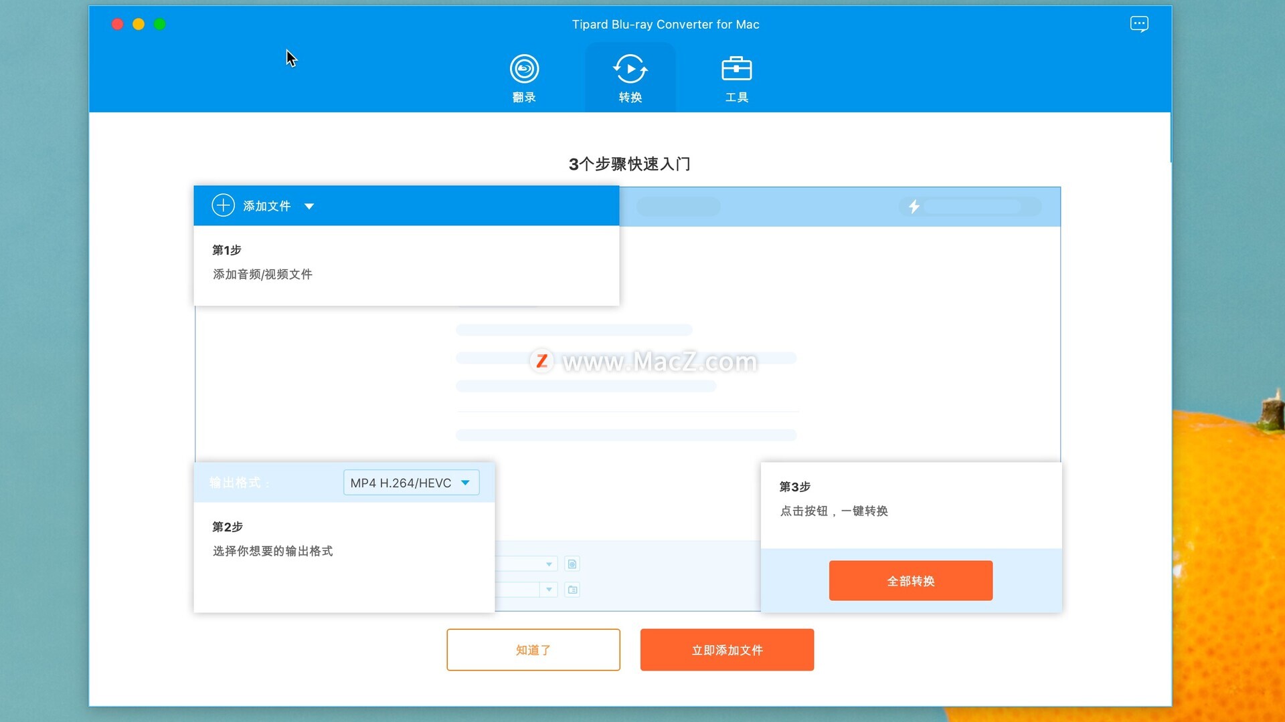Click the 3个步骤快速入门 heading
The width and height of the screenshot is (1285, 722).
pyautogui.click(x=629, y=164)
